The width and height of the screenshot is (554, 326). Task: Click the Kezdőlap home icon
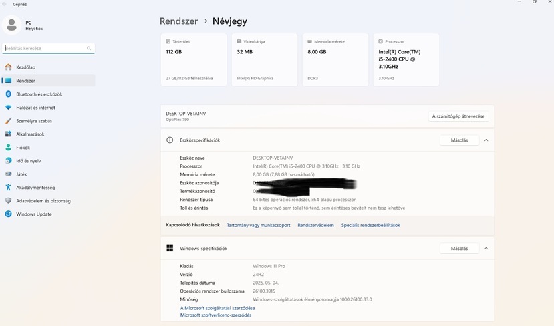9,67
